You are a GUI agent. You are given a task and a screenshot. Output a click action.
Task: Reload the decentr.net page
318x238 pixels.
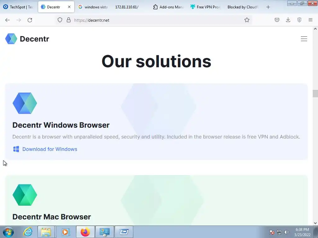(x=30, y=20)
